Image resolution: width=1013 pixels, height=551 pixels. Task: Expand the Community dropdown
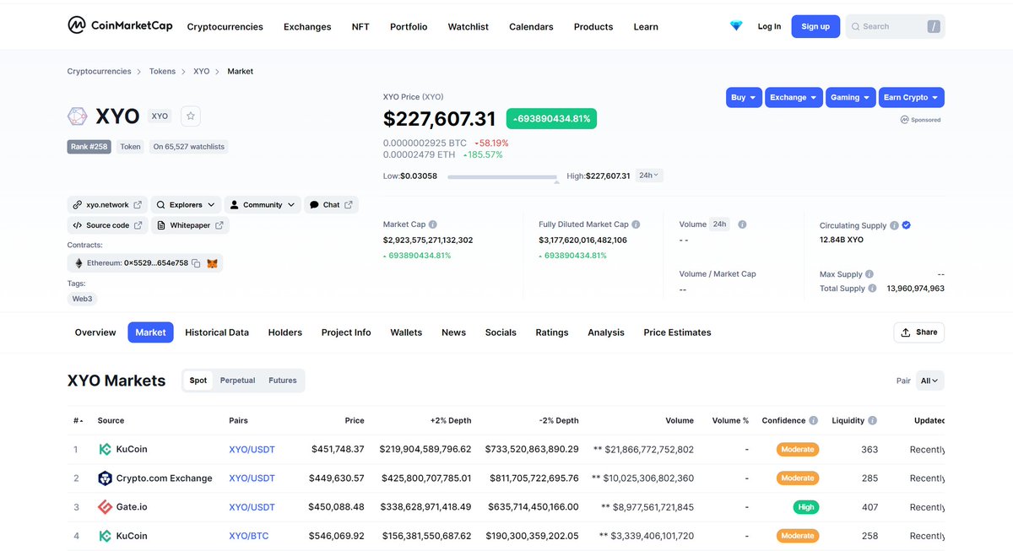coord(263,204)
